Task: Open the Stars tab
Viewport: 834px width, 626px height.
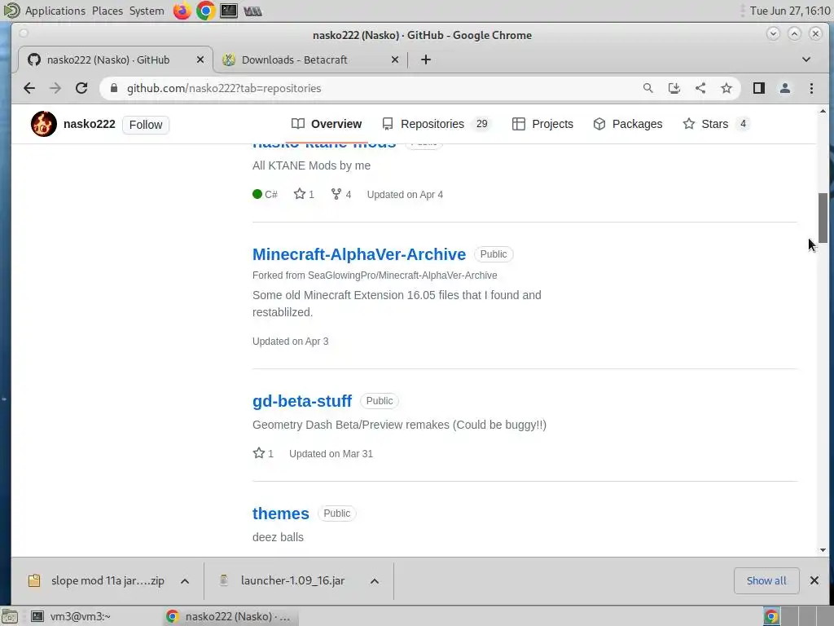Action: (716, 124)
